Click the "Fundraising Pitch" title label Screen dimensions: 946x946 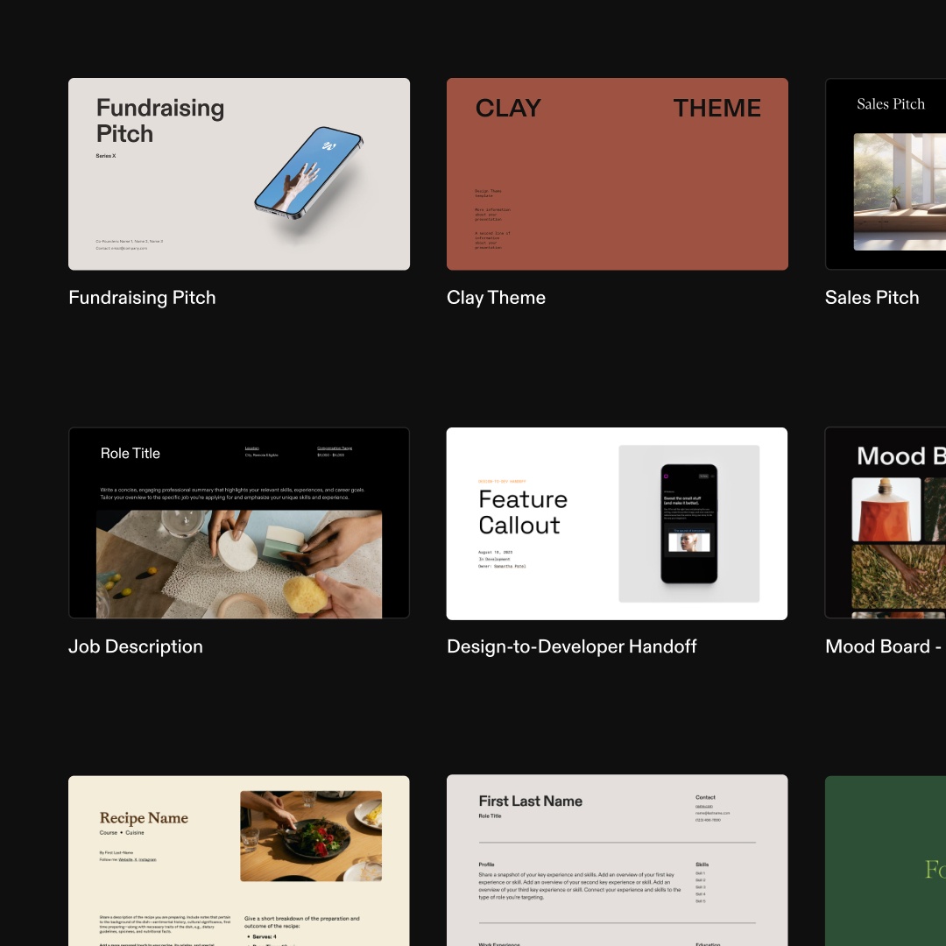pos(142,298)
